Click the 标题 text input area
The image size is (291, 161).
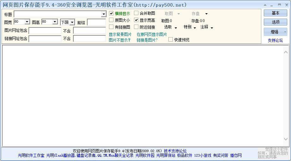pyautogui.click(x=58, y=14)
